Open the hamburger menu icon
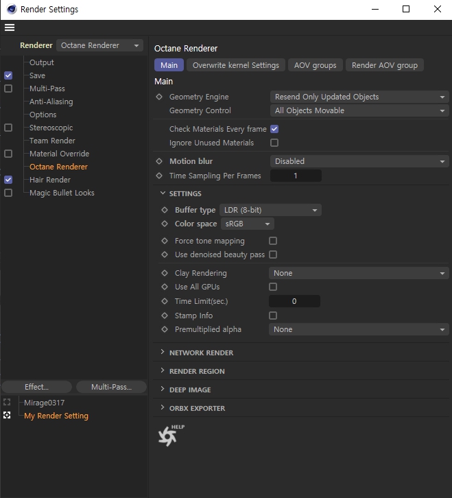452x498 pixels. point(10,27)
